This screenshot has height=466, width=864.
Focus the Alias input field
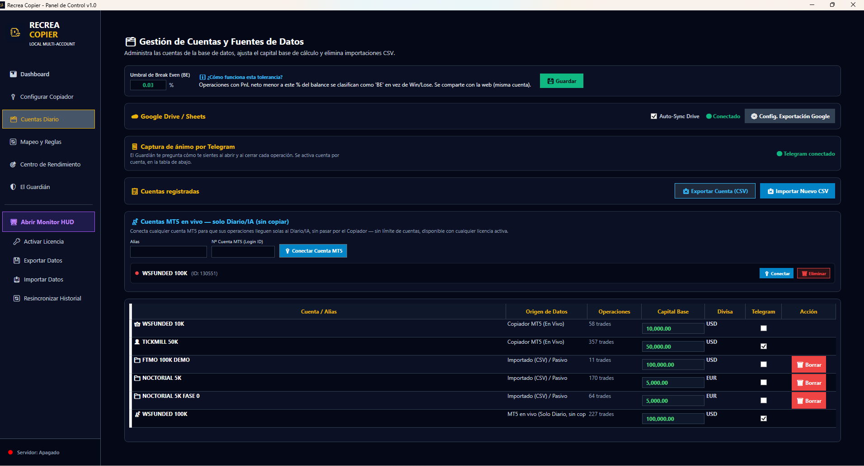tap(169, 252)
